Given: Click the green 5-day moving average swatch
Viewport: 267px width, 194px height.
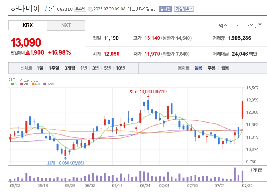Looking at the screenshot, I should pyautogui.click(x=12, y=84).
